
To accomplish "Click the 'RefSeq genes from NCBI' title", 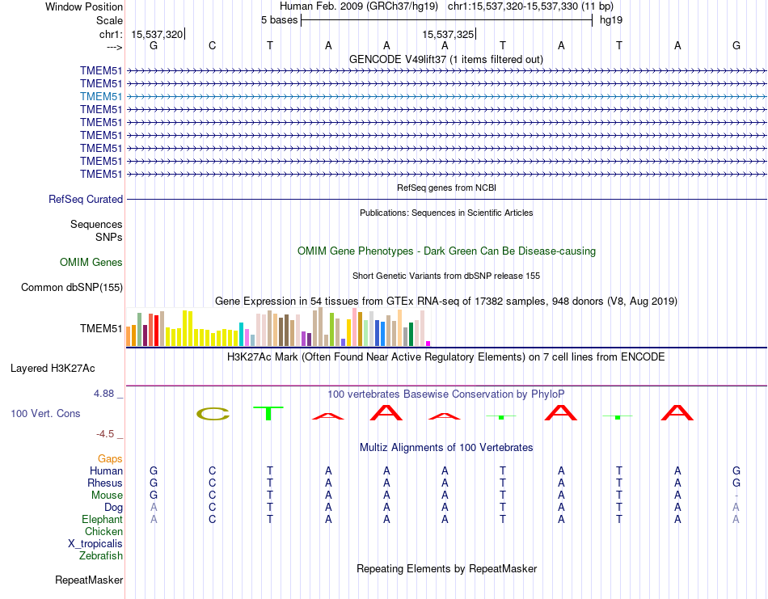I will click(447, 188).
